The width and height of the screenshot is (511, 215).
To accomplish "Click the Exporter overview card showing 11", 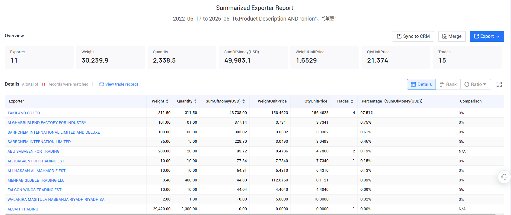I will [x=39, y=57].
